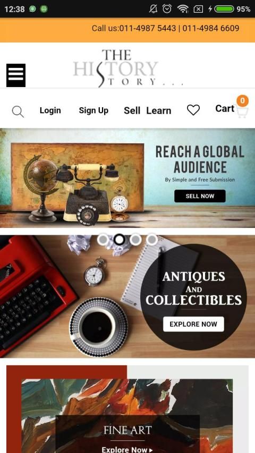Viewport: 255px width, 453px height.
Task: Select the first carousel dot
Action: 103,240
